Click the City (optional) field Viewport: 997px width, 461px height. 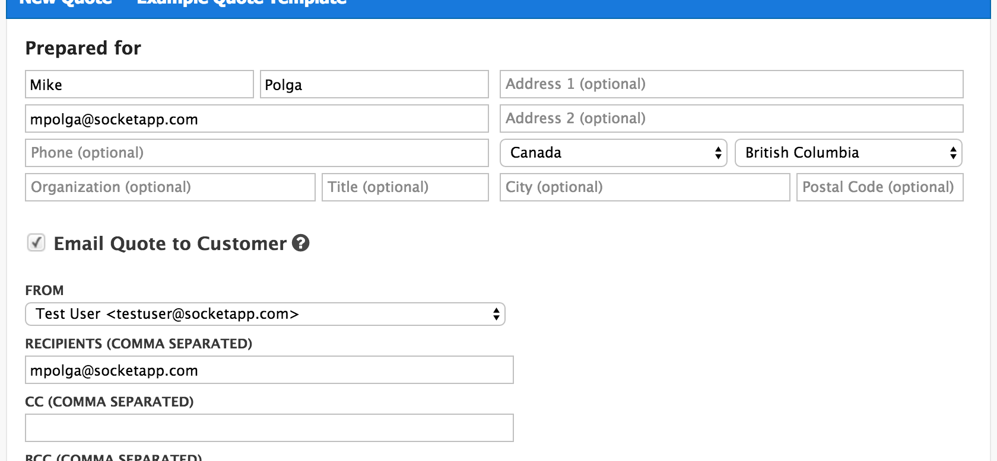click(644, 187)
